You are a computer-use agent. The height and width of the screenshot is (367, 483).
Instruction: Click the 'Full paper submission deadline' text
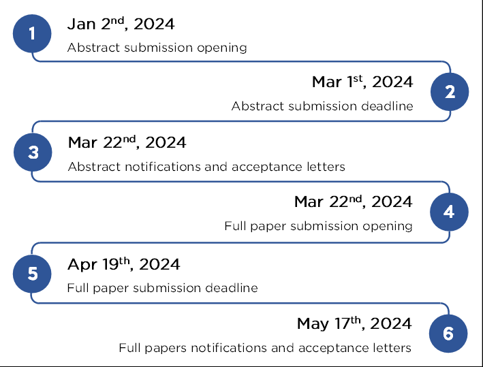coord(162,287)
